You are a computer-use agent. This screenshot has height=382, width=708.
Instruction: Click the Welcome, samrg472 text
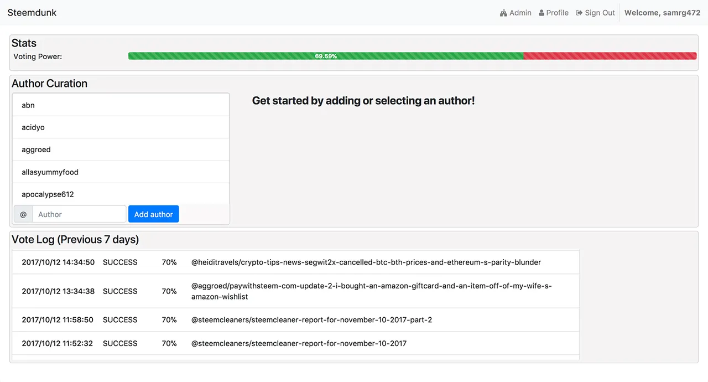click(663, 13)
